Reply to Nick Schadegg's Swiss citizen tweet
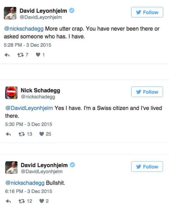This screenshot has height=209, width=169. pyautogui.click(x=8, y=134)
